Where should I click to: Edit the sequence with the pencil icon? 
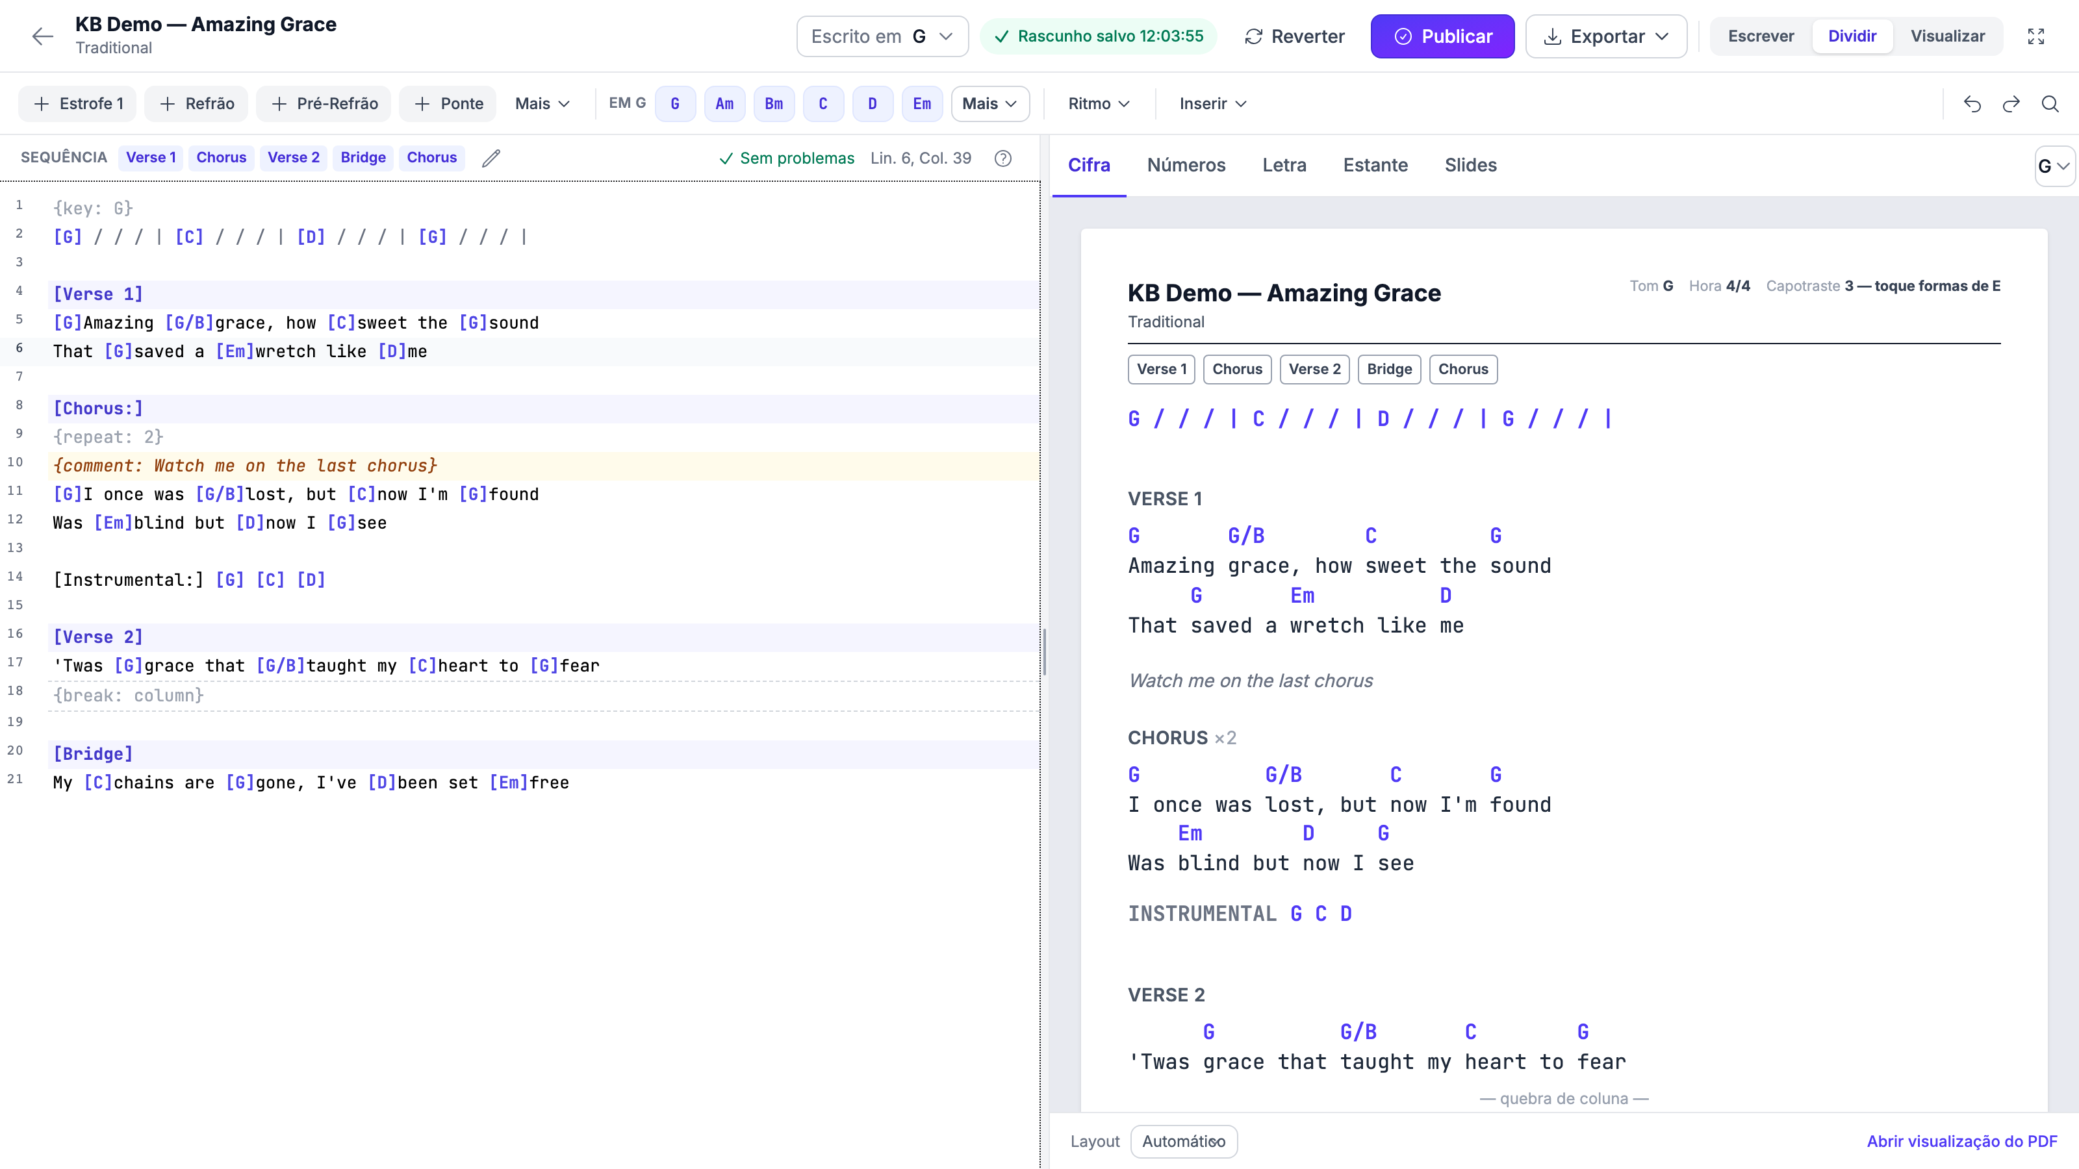pos(491,158)
